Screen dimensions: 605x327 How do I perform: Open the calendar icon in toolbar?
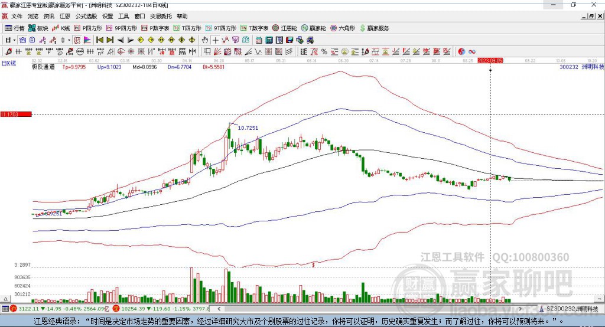(259, 40)
